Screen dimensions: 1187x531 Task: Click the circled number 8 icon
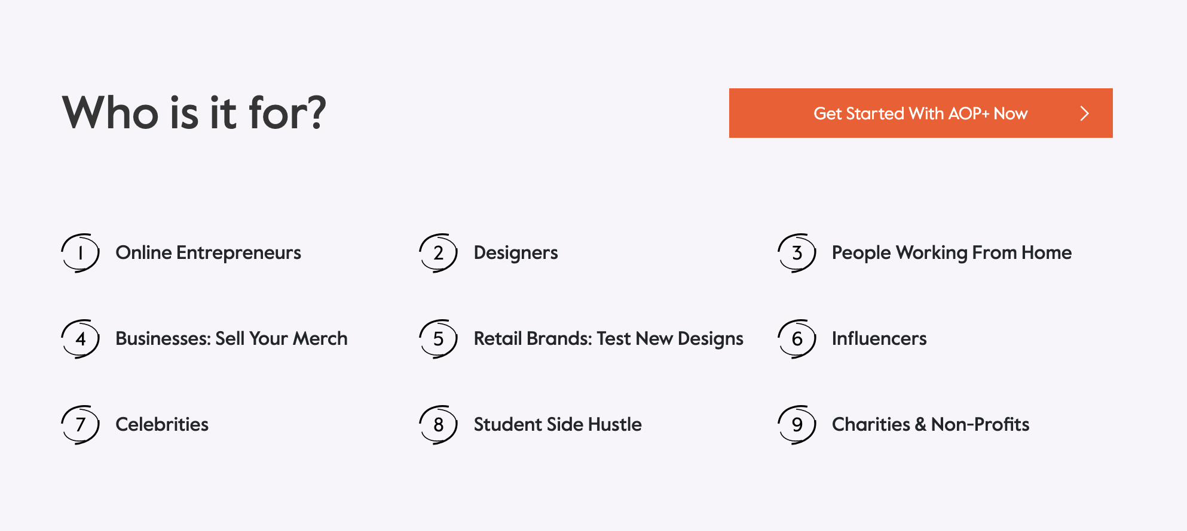[438, 425]
